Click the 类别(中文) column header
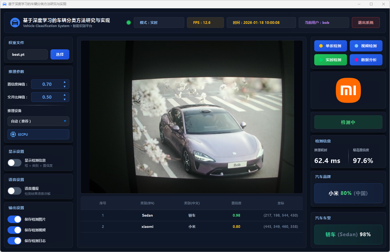This screenshot has height=252, width=390. (x=192, y=203)
